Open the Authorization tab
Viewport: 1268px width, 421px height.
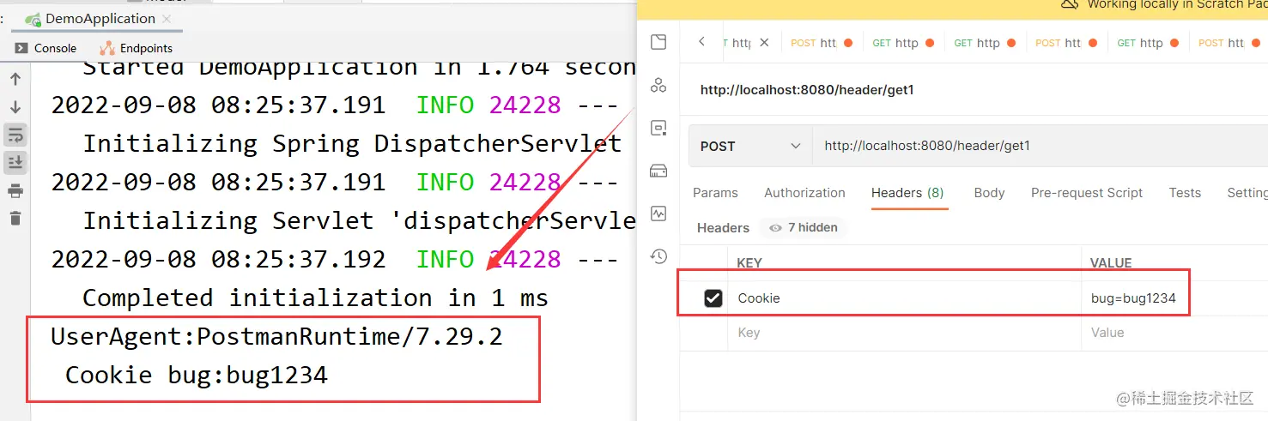[x=804, y=193]
